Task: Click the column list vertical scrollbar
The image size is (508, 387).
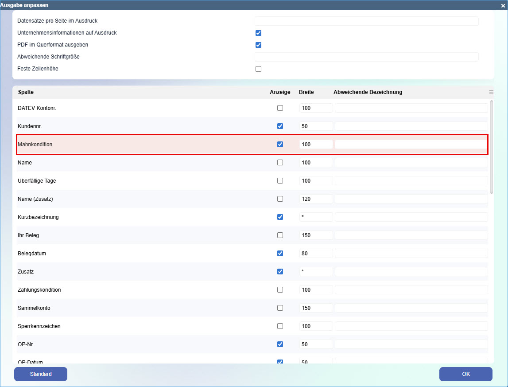Action: click(x=491, y=146)
